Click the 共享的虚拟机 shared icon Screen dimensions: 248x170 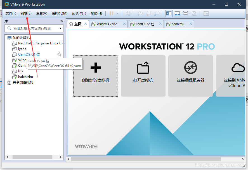pos(9,82)
